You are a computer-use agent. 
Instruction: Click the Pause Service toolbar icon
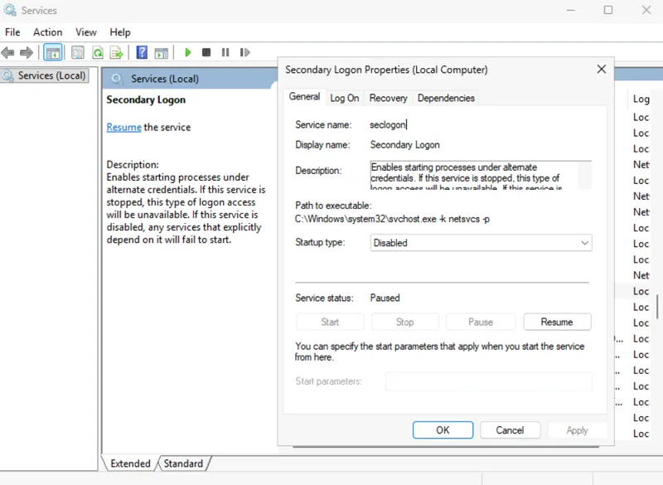[x=225, y=52]
